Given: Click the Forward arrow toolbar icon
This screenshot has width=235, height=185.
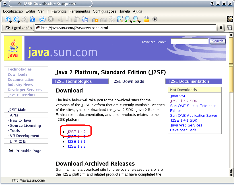Looking at the screenshot, I should coord(24,19).
